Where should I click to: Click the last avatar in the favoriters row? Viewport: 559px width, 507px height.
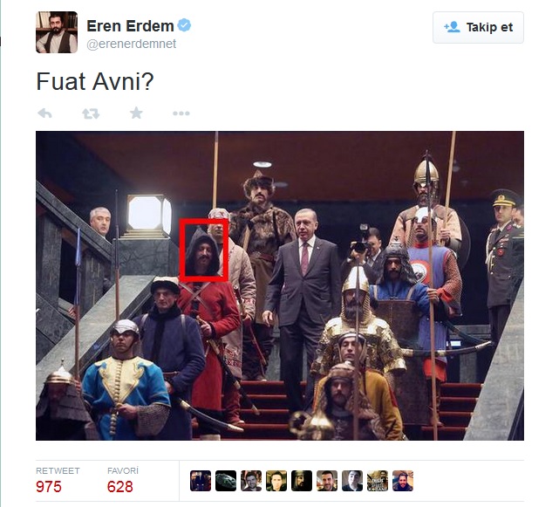click(x=403, y=481)
